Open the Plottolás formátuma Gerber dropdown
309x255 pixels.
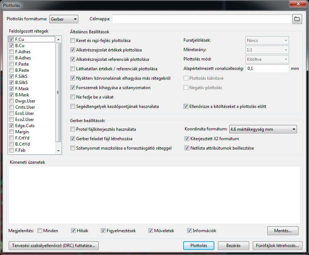pos(64,19)
